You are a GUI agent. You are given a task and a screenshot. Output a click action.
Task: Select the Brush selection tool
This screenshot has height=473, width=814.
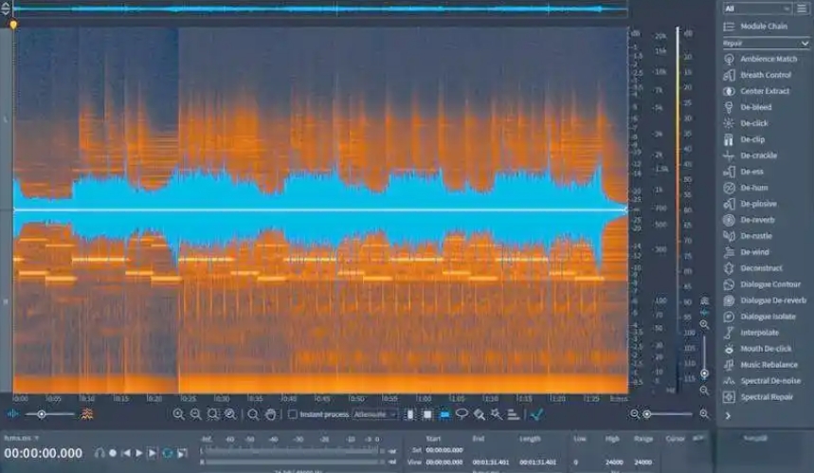point(479,414)
